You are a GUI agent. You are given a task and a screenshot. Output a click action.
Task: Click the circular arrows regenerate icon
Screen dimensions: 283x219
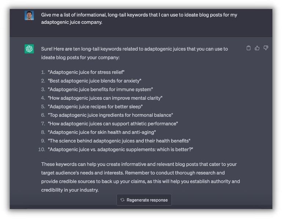pyautogui.click(x=123, y=200)
